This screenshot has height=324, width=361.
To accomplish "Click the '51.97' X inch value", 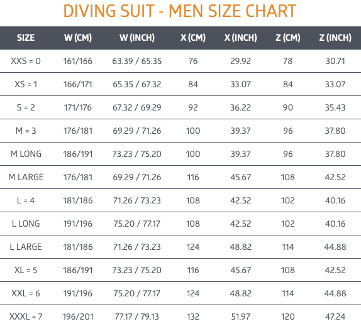I will tap(241, 316).
